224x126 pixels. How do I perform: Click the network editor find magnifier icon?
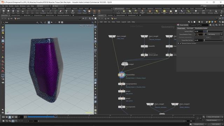pos(220,22)
